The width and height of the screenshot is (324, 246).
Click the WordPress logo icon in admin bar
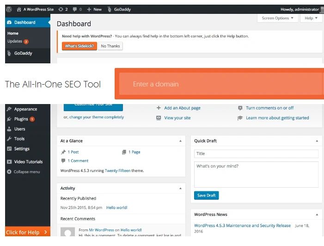[9, 9]
